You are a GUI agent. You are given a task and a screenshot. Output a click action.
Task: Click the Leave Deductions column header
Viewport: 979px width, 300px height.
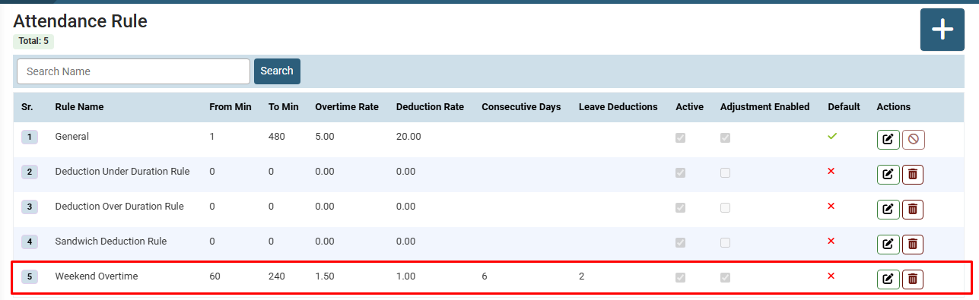[618, 107]
